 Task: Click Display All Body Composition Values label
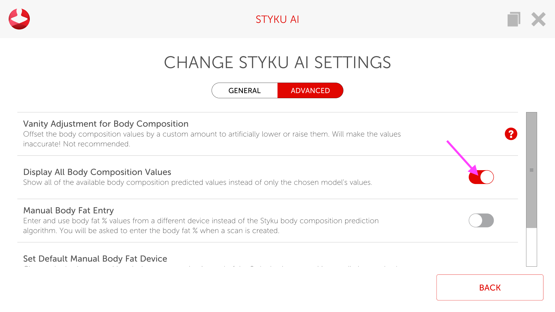coord(97,172)
